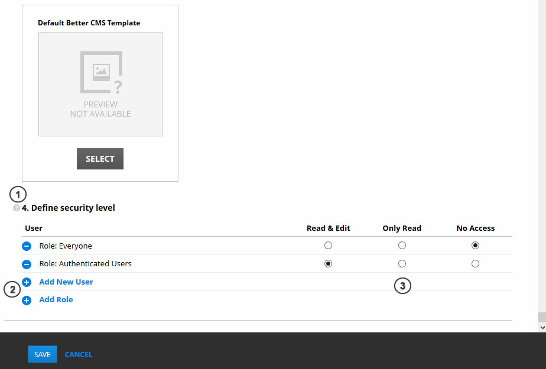Set Authenticated Users to No Access
This screenshot has height=369, width=546.
pos(476,264)
